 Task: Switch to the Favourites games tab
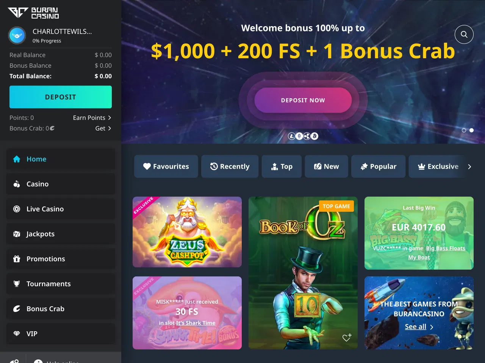point(166,166)
